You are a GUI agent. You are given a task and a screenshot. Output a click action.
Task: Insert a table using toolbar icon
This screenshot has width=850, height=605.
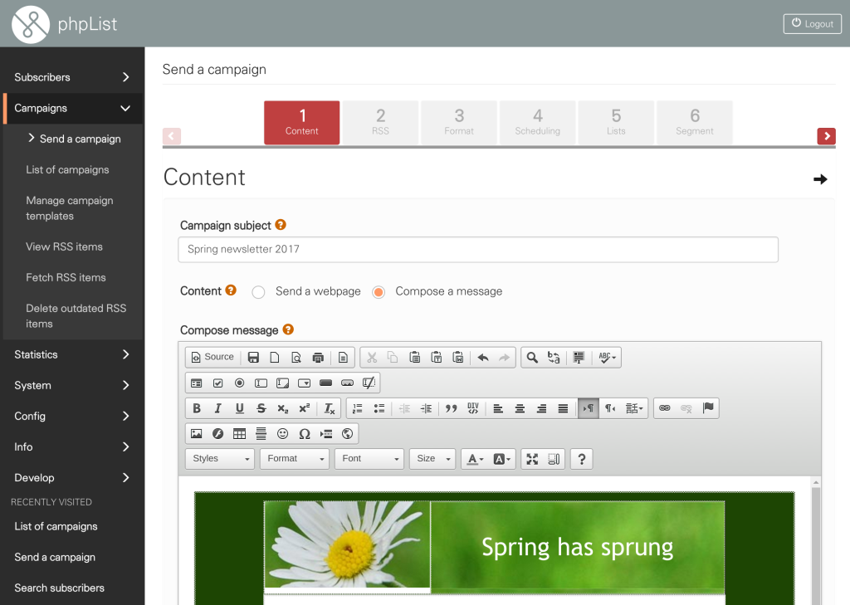[x=239, y=433]
